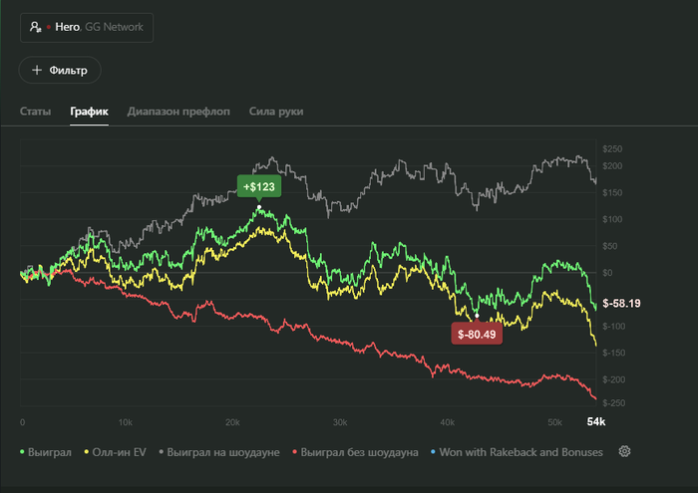Open chart settings gear icon
Image resolution: width=698 pixels, height=493 pixels.
(x=625, y=452)
